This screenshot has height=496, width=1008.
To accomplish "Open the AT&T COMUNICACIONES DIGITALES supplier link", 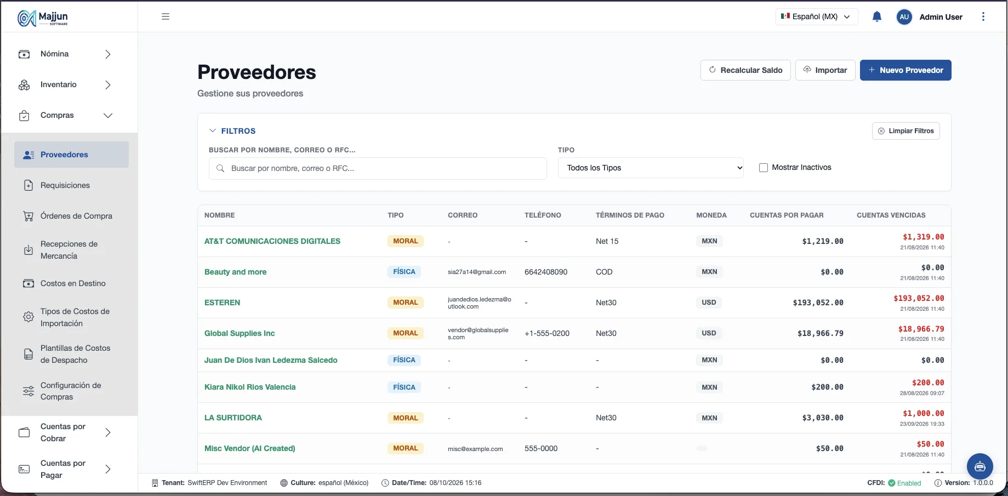I will (x=272, y=241).
